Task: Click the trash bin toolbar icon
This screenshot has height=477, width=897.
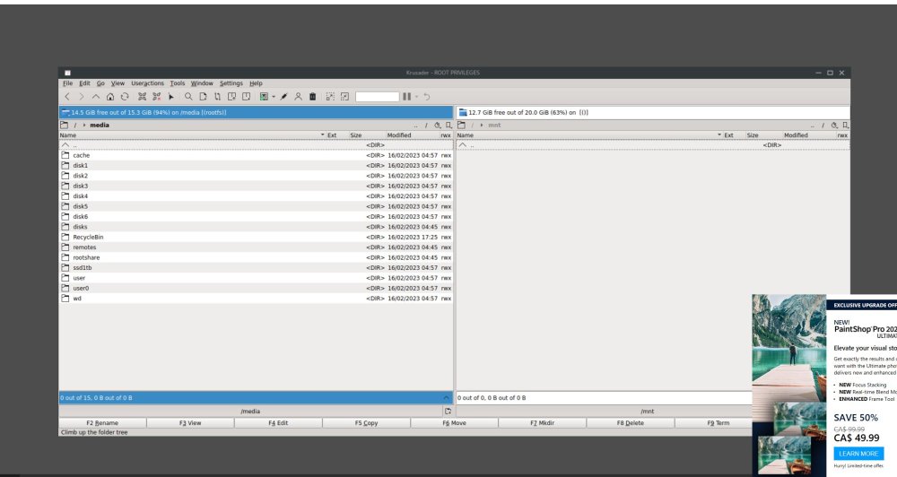Action: coord(312,97)
